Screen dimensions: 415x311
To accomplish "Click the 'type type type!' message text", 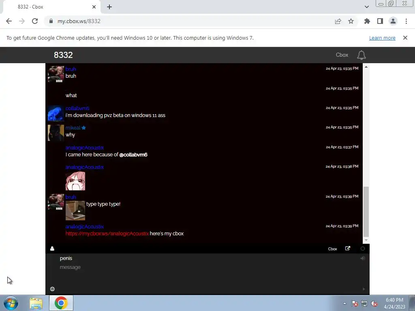I will tap(103, 204).
